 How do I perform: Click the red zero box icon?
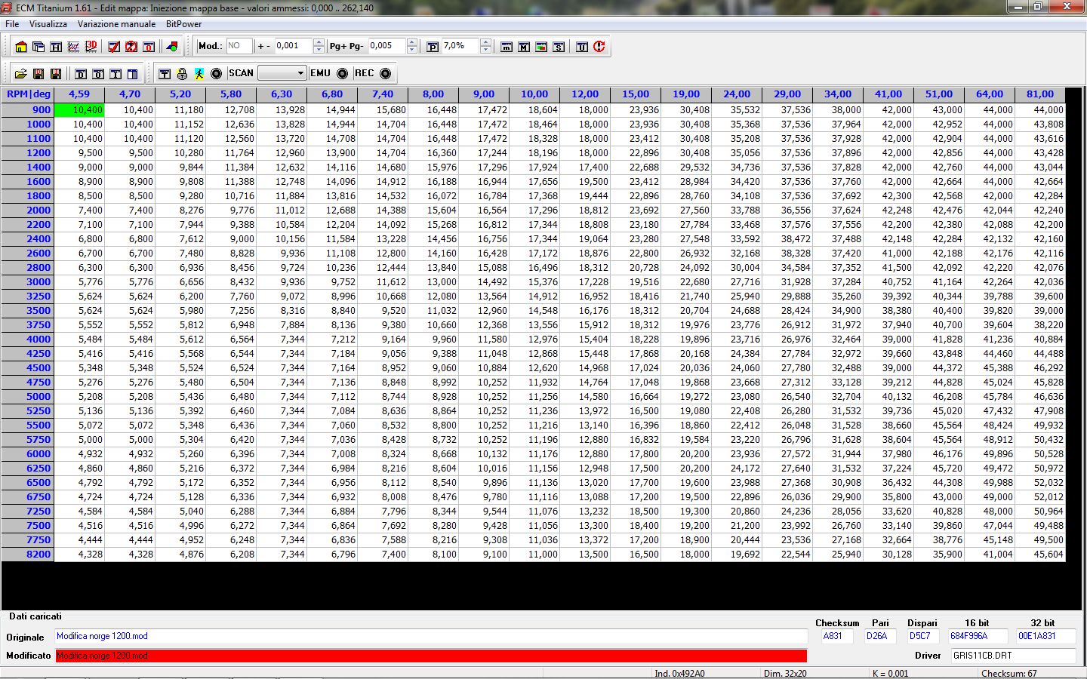pyautogui.click(x=149, y=47)
